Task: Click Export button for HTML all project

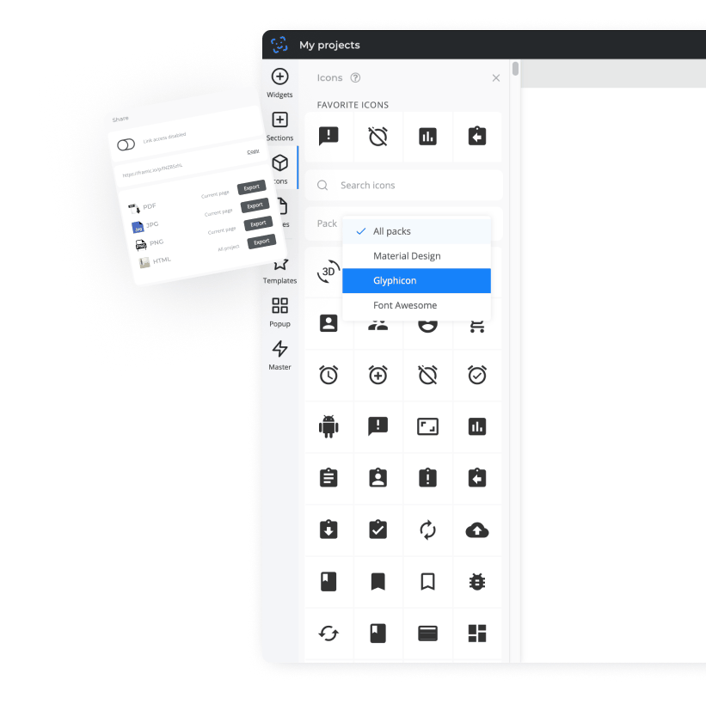Action: pyautogui.click(x=261, y=242)
